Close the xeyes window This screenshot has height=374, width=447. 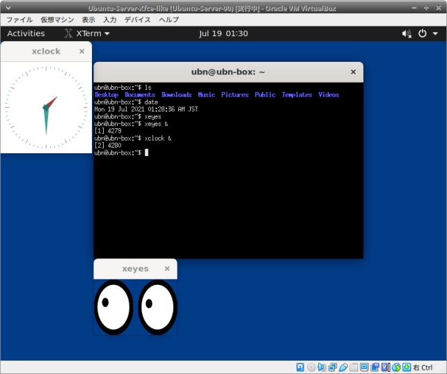pyautogui.click(x=167, y=269)
